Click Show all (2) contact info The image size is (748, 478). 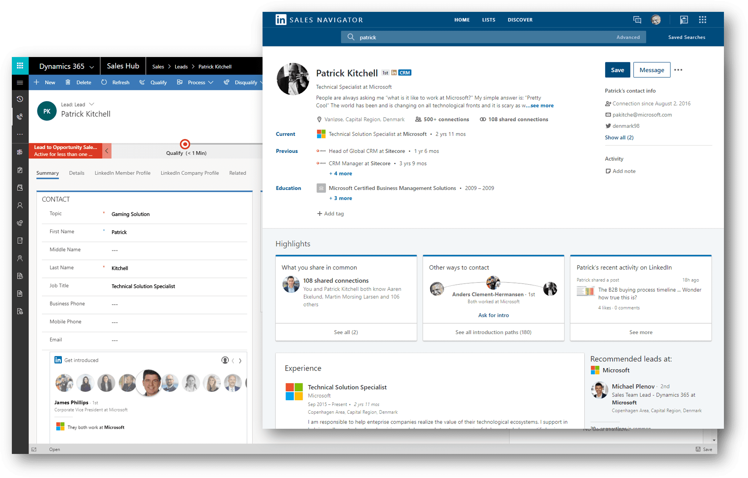coord(619,137)
